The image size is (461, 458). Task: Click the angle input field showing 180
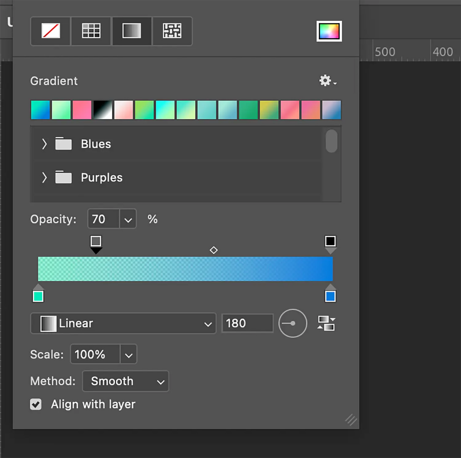click(x=248, y=323)
